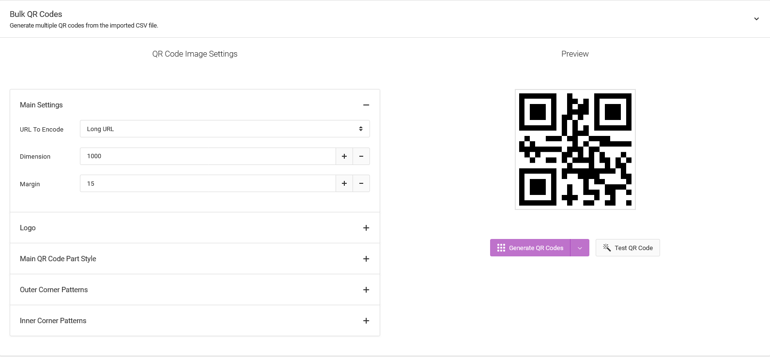Decrease Margin with minus button
The height and width of the screenshot is (357, 770).
(x=361, y=183)
